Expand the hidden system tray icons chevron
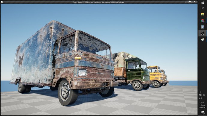This screenshot has width=207, height=116. (x=200, y=92)
